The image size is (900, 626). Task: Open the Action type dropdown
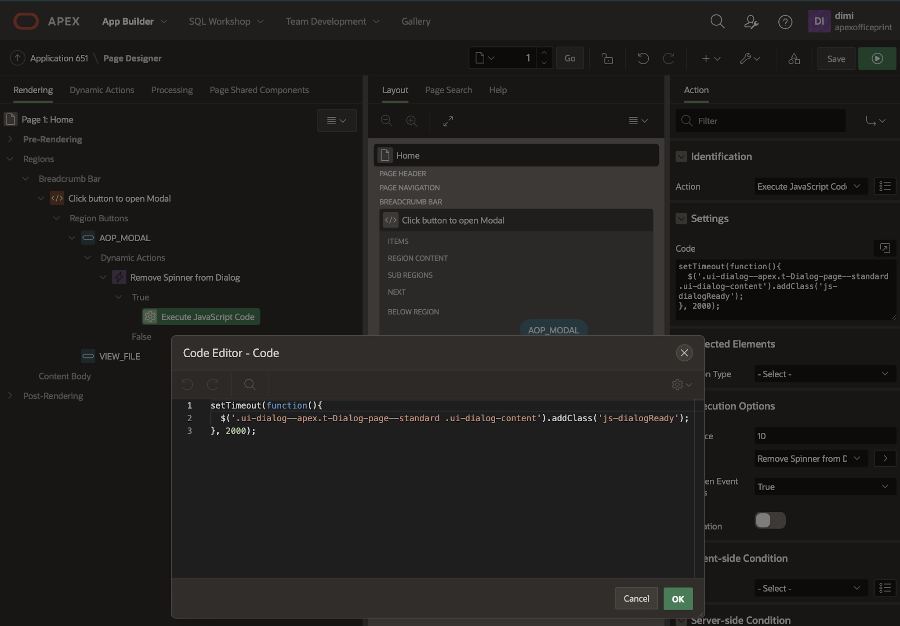810,186
